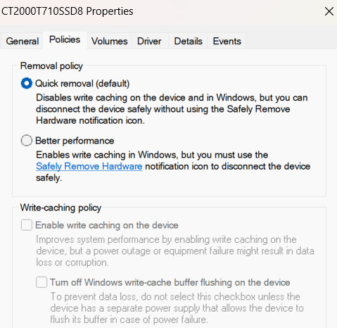This screenshot has height=328, width=337.
Task: Choose the Better performance radio circle
Action: [x=27, y=141]
